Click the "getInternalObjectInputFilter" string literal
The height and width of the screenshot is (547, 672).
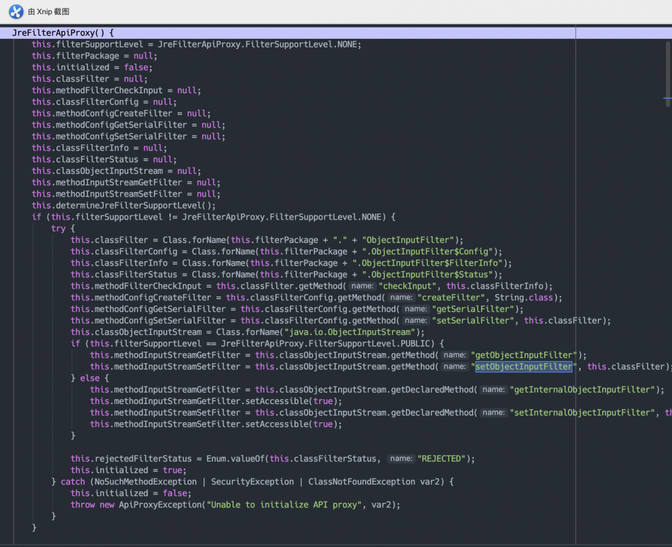(582, 390)
